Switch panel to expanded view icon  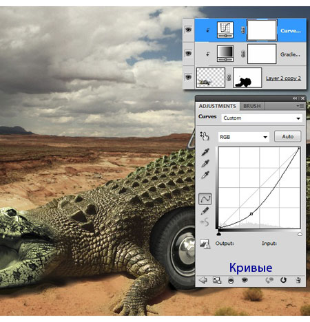(x=217, y=280)
